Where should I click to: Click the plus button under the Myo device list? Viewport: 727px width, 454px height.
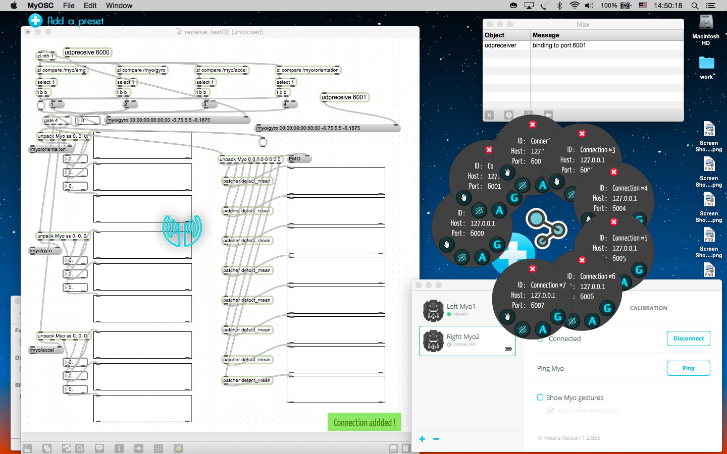[422, 439]
